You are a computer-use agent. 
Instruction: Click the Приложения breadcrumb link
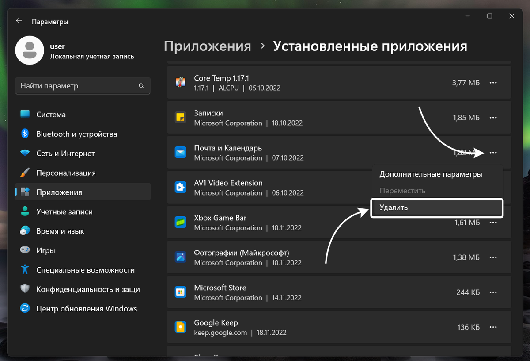207,46
